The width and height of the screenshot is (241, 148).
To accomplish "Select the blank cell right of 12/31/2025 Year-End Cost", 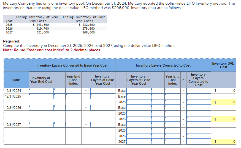I will pos(60,96).
